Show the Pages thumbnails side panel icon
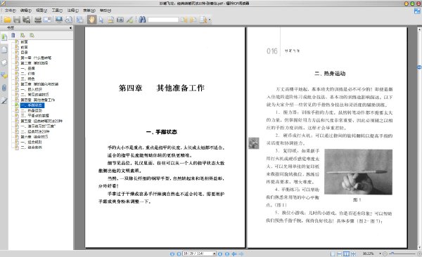This screenshot has height=257, width=422. pyautogui.click(x=4, y=50)
